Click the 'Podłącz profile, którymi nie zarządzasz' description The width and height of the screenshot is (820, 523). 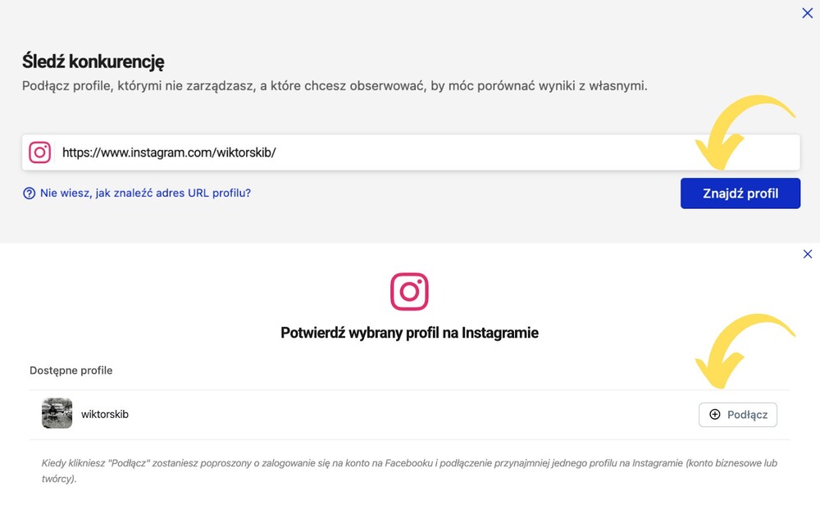[335, 86]
